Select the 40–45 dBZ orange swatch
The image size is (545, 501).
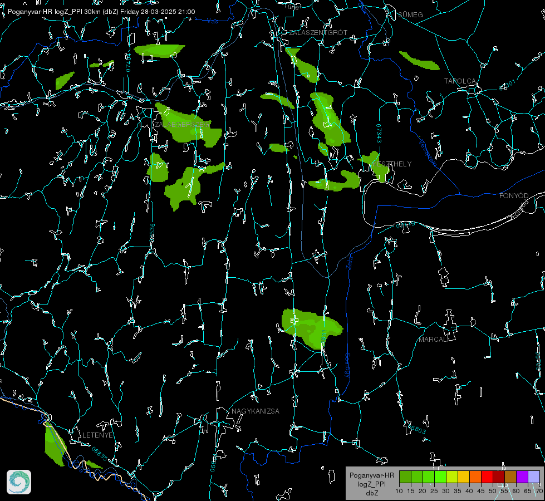pos(475,477)
